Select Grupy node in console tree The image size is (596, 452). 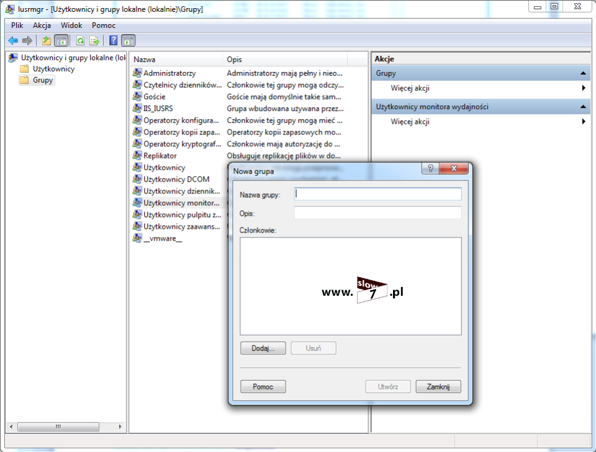click(x=43, y=80)
